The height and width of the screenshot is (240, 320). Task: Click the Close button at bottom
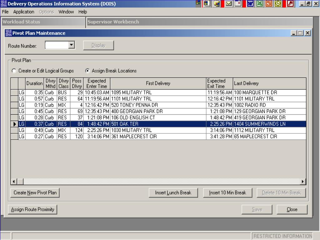click(x=292, y=209)
